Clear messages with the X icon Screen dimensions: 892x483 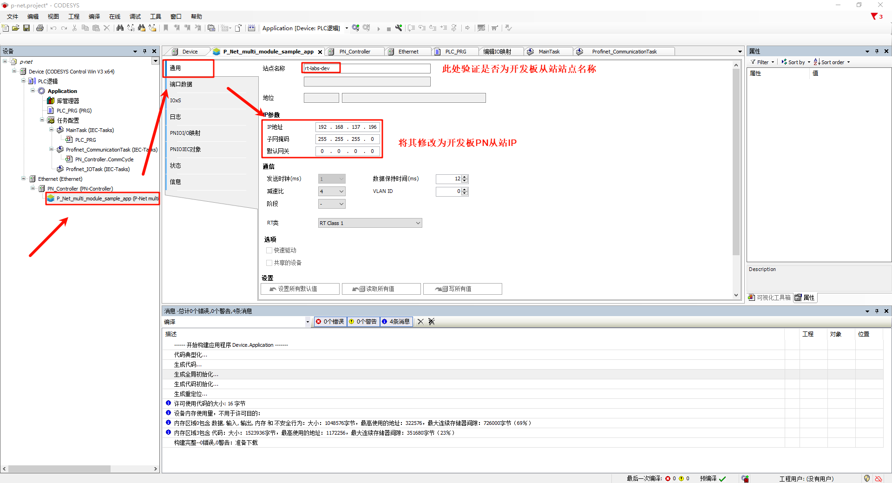[420, 322]
